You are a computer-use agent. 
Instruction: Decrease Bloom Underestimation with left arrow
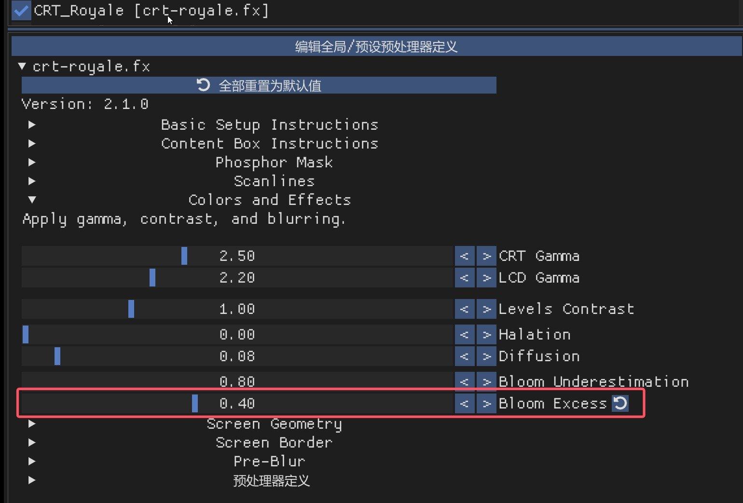click(x=465, y=381)
